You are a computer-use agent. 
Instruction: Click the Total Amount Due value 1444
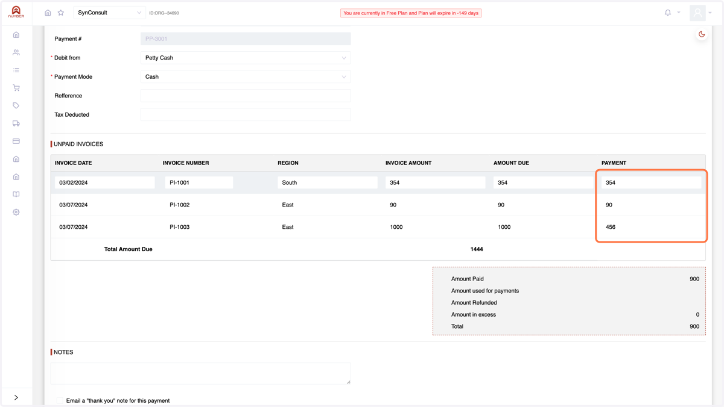(x=477, y=249)
